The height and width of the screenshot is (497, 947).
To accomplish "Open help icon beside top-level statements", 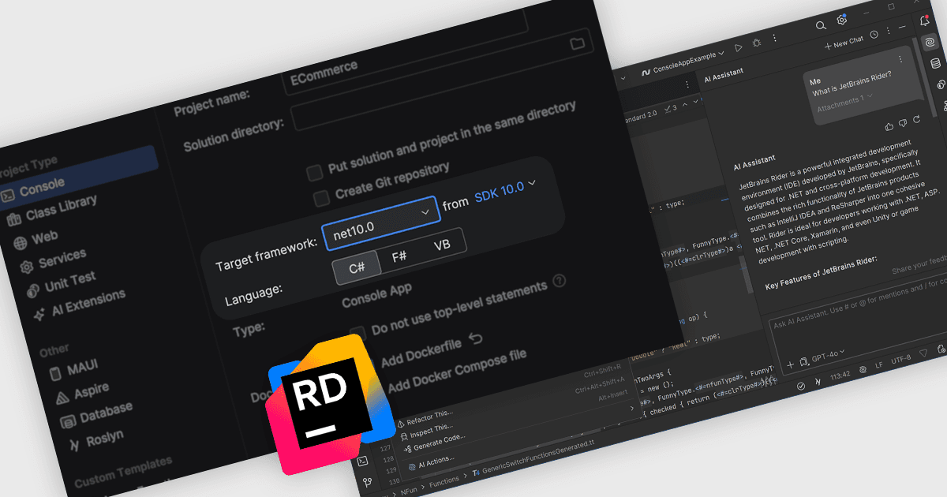I will 560,281.
